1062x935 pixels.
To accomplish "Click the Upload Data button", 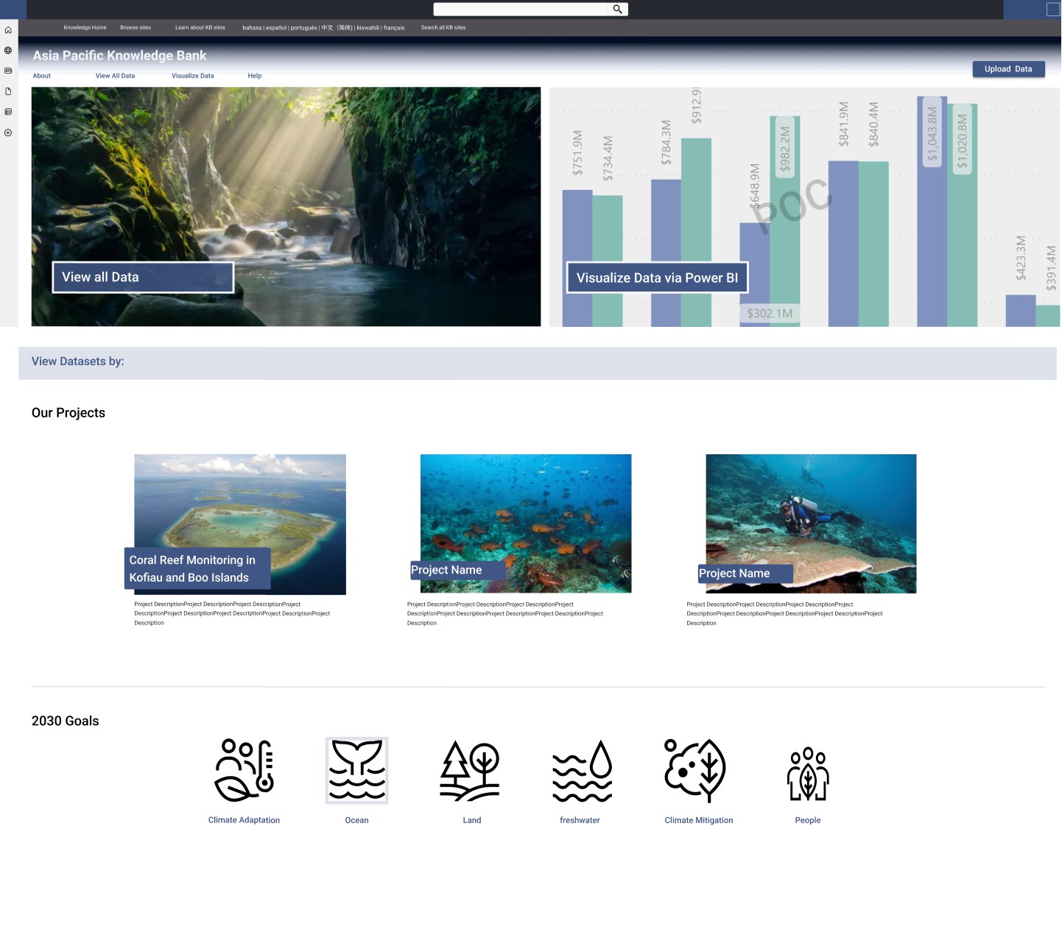I will (1008, 68).
